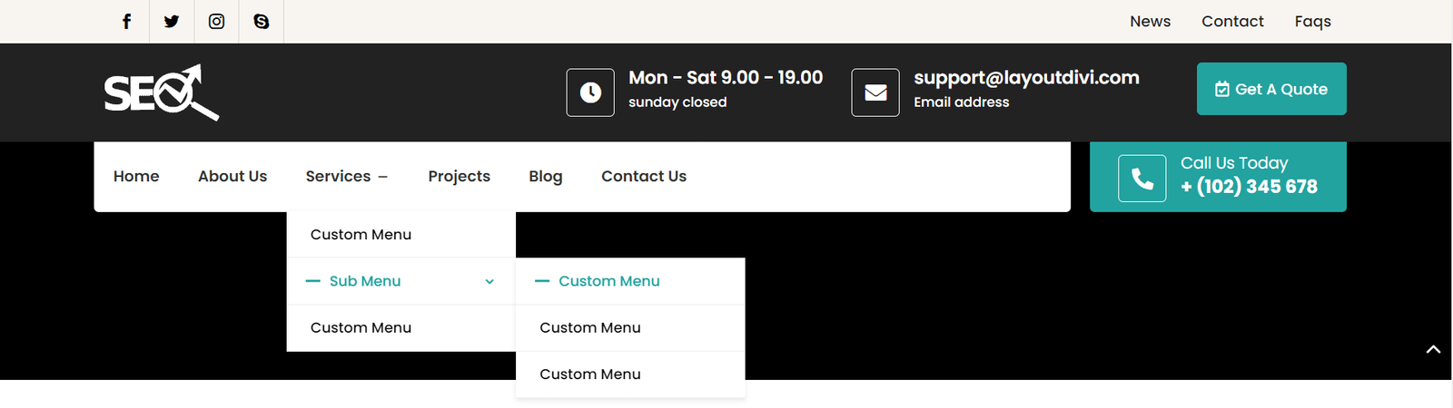Expand the Services dropdown menu

coord(347,177)
